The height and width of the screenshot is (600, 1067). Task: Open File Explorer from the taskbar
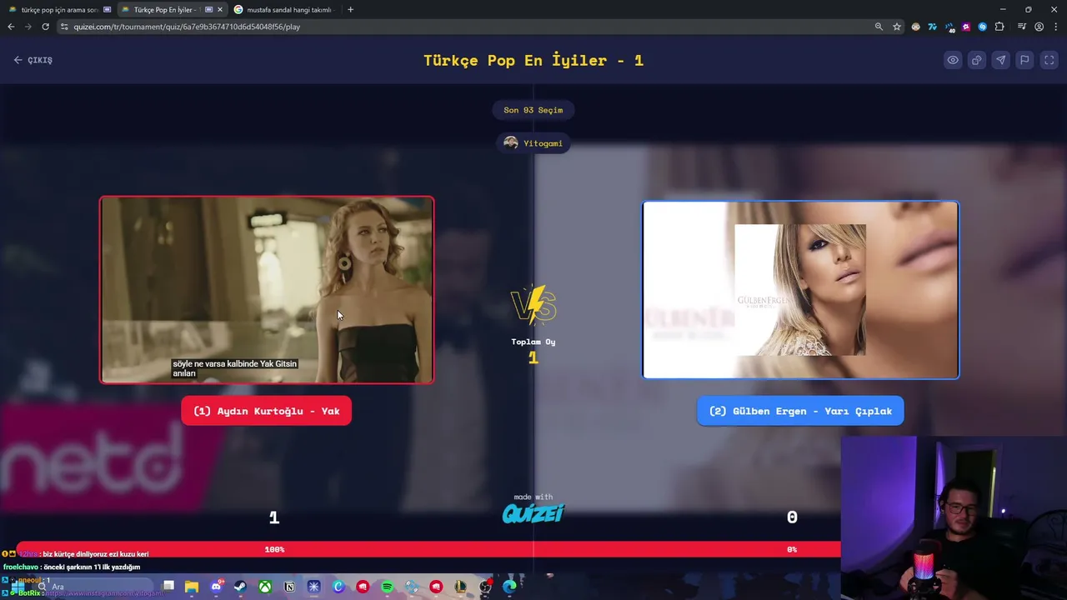[192, 587]
